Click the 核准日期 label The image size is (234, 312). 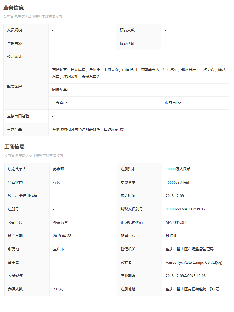(x=15, y=236)
